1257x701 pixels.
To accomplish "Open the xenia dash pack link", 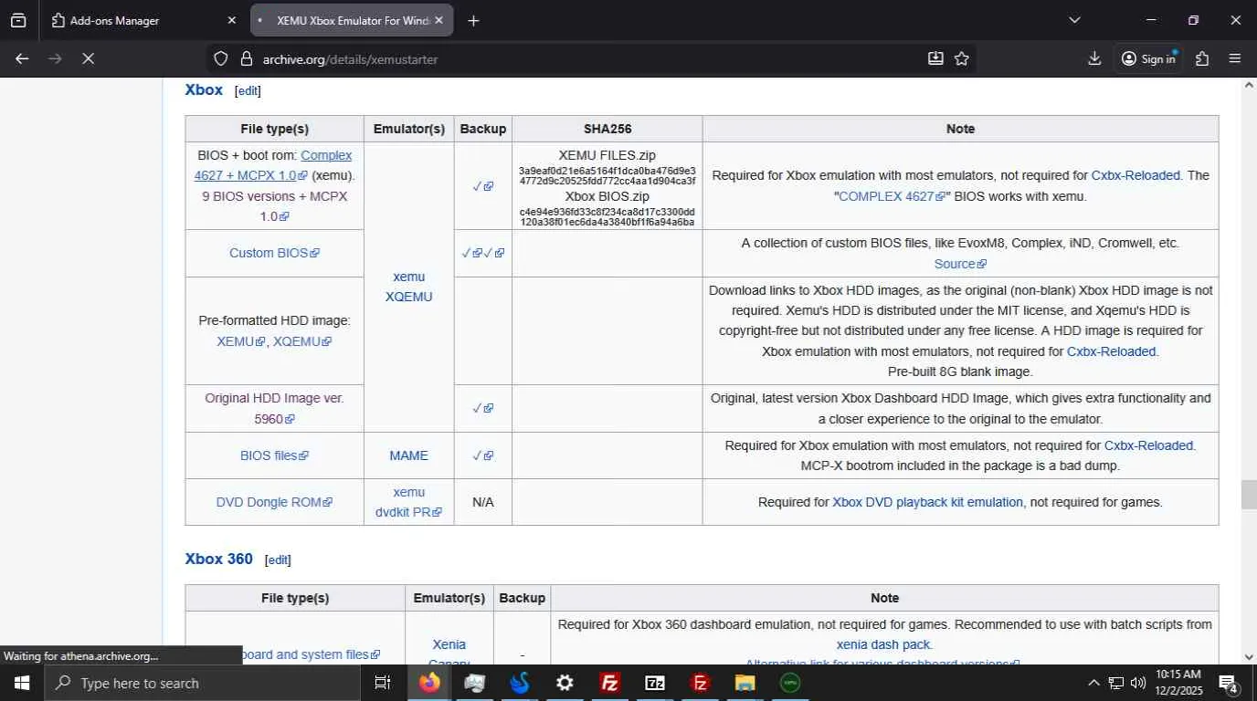I will click(883, 644).
